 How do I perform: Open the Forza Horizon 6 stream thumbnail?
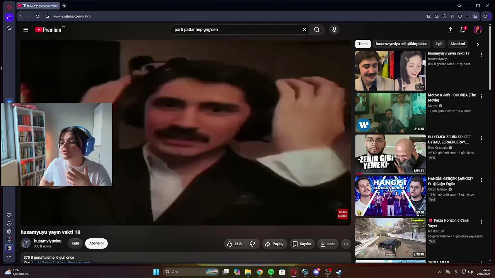(x=391, y=238)
